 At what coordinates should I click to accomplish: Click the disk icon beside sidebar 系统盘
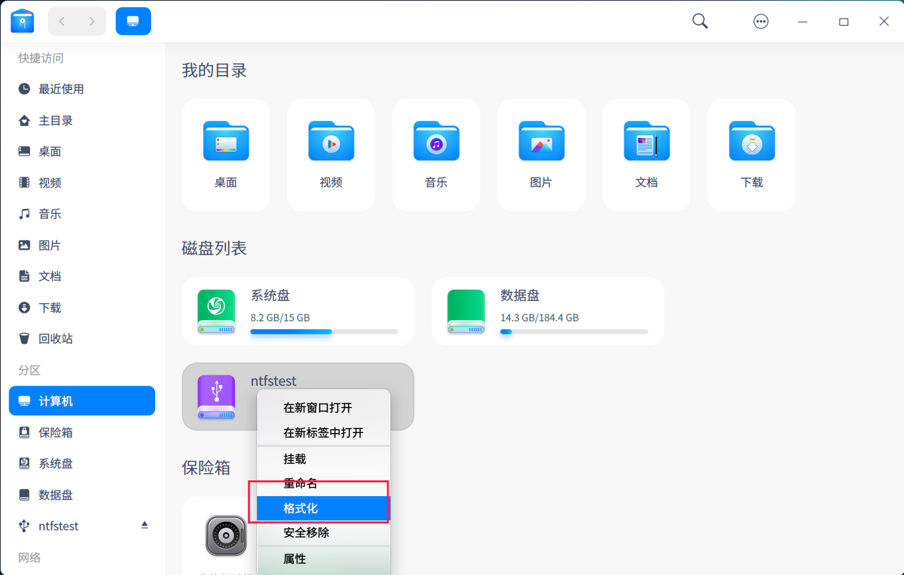(24, 463)
